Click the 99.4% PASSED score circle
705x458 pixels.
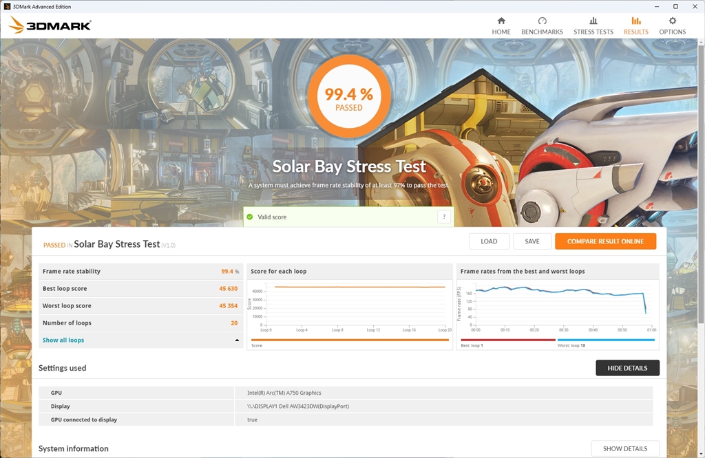349,96
